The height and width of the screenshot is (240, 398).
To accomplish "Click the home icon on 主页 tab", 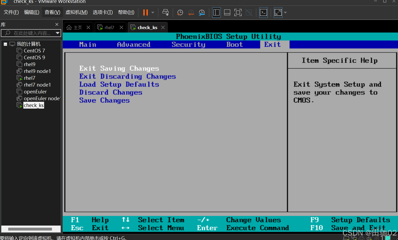I will pyautogui.click(x=69, y=28).
